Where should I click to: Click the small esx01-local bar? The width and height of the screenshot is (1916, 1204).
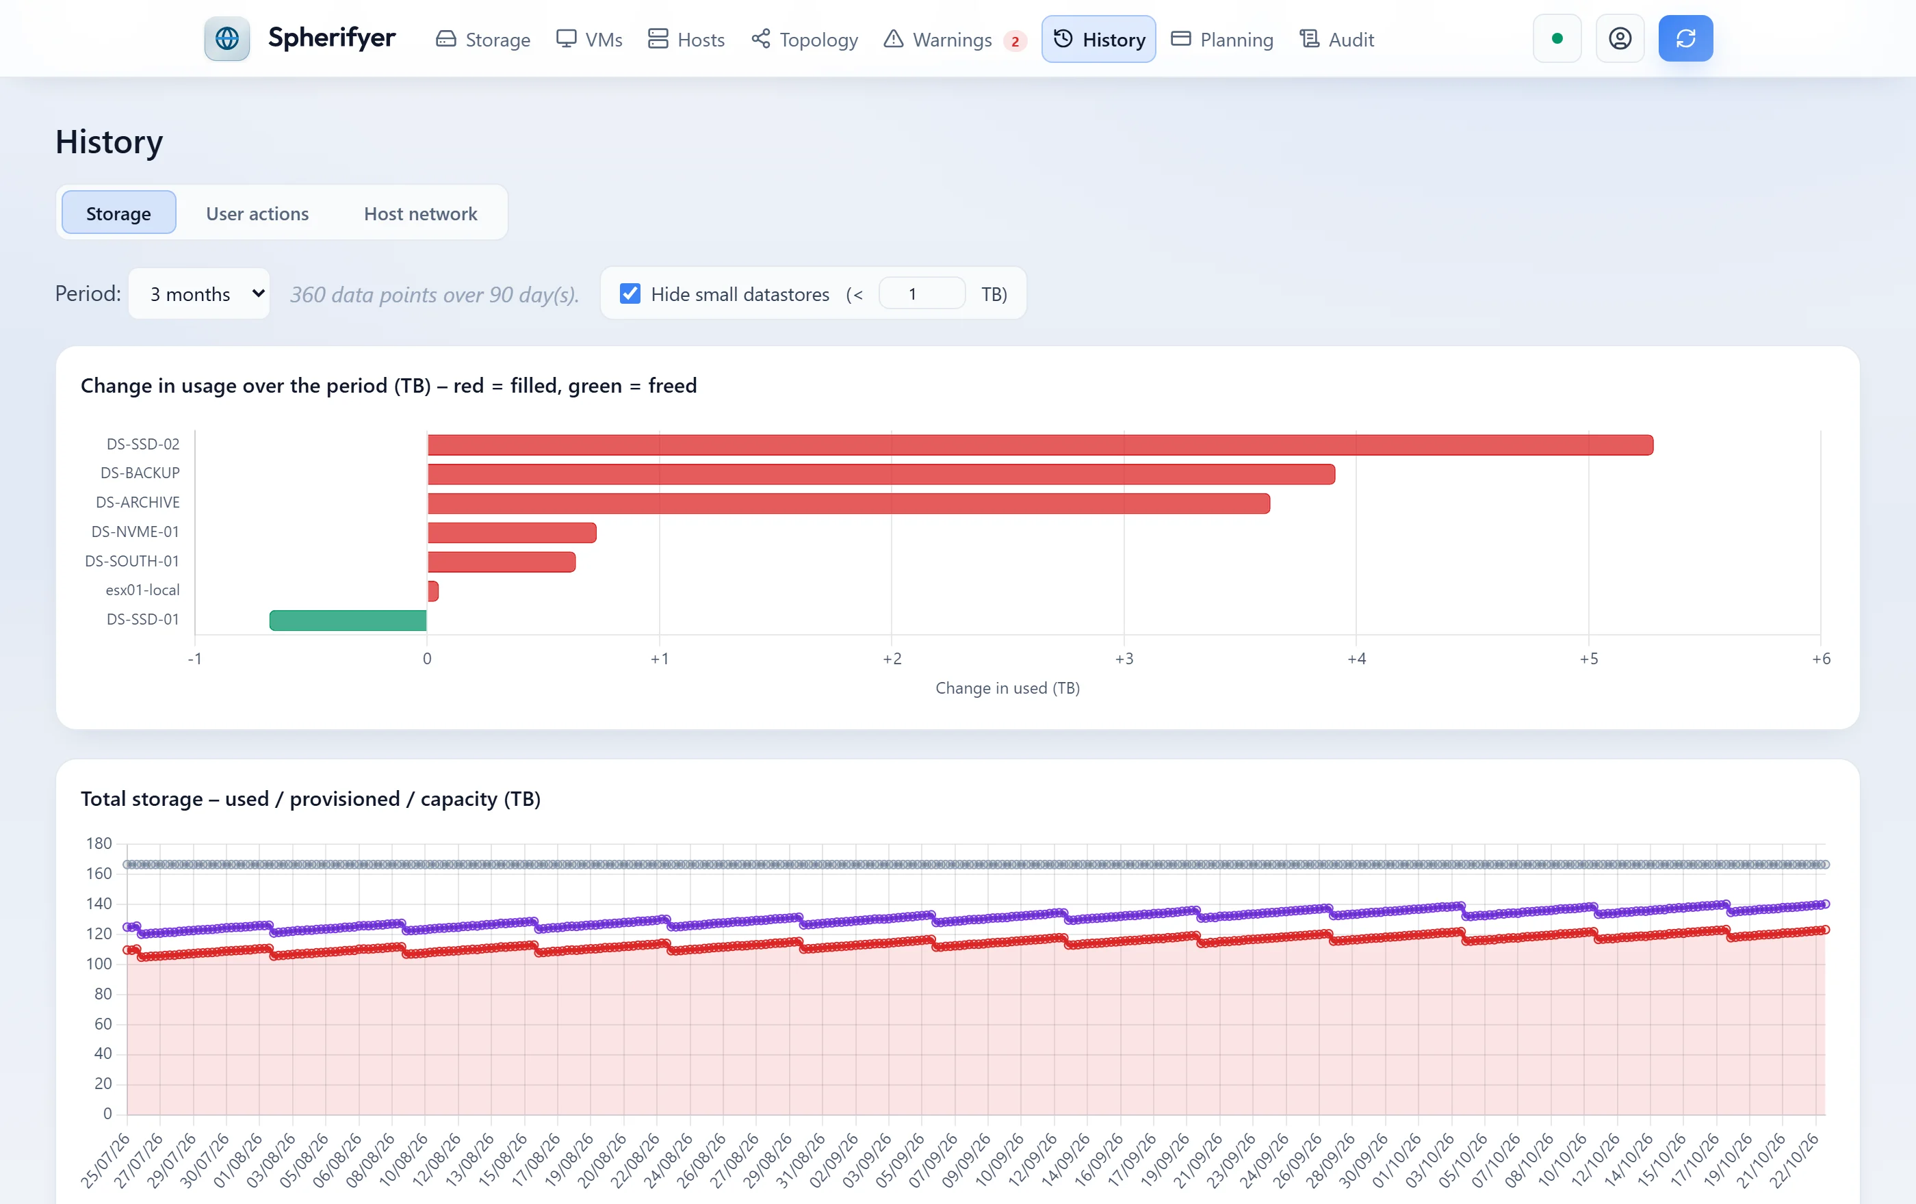click(433, 591)
